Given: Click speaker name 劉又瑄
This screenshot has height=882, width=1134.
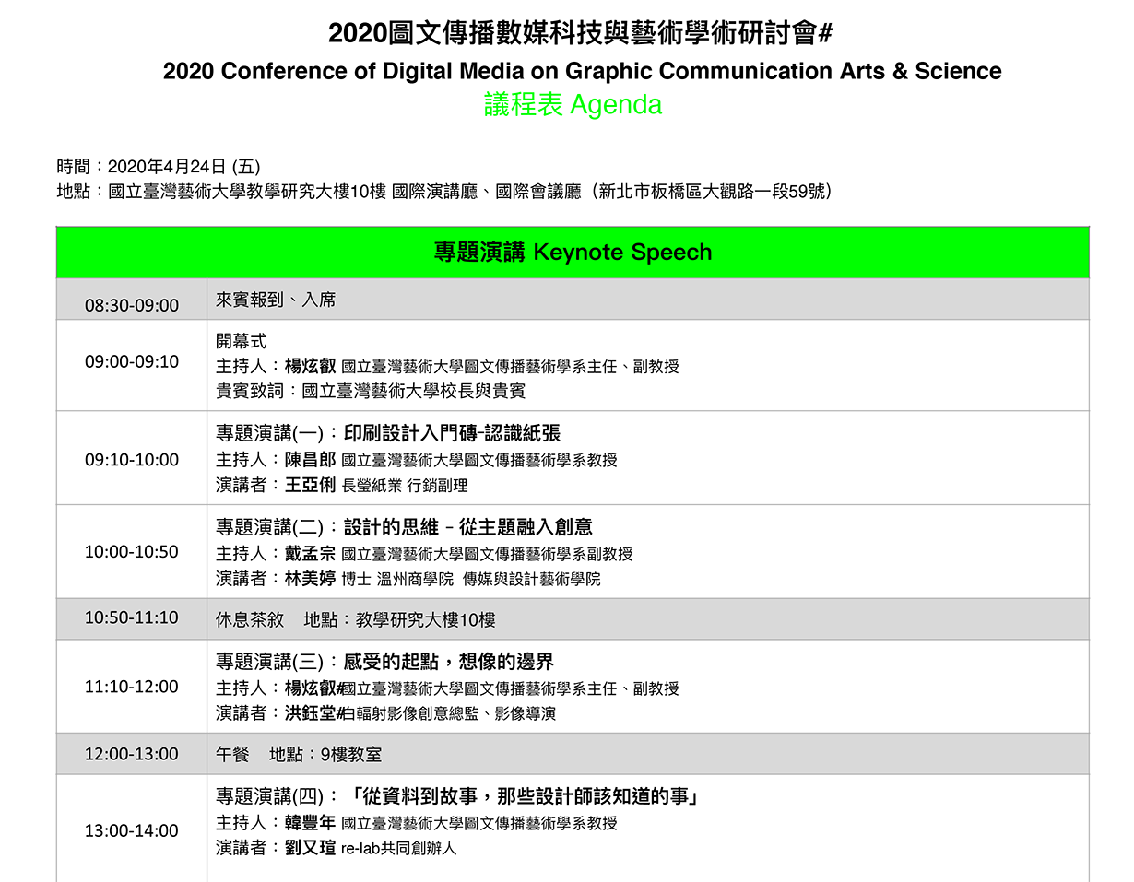Looking at the screenshot, I should click(310, 847).
